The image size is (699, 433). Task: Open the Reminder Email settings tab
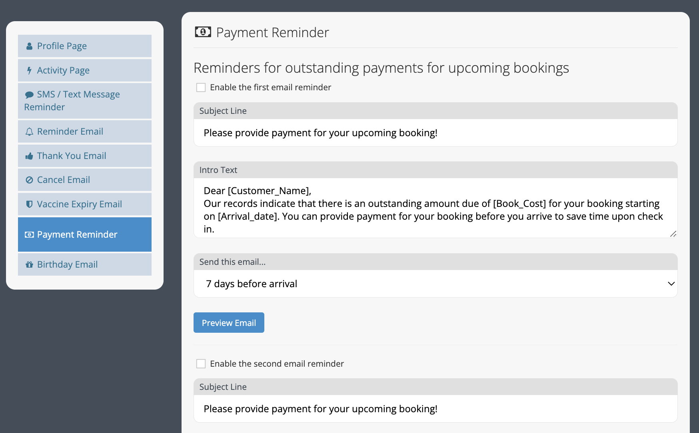click(x=85, y=131)
